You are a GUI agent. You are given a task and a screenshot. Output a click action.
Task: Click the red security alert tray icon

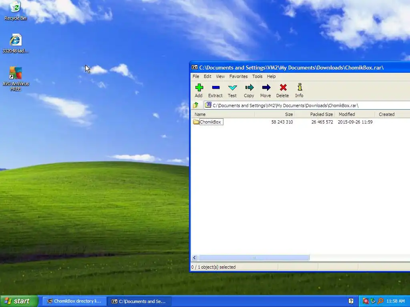point(366,301)
